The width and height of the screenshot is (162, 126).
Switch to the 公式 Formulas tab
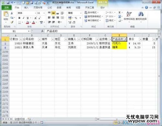coord(50,7)
